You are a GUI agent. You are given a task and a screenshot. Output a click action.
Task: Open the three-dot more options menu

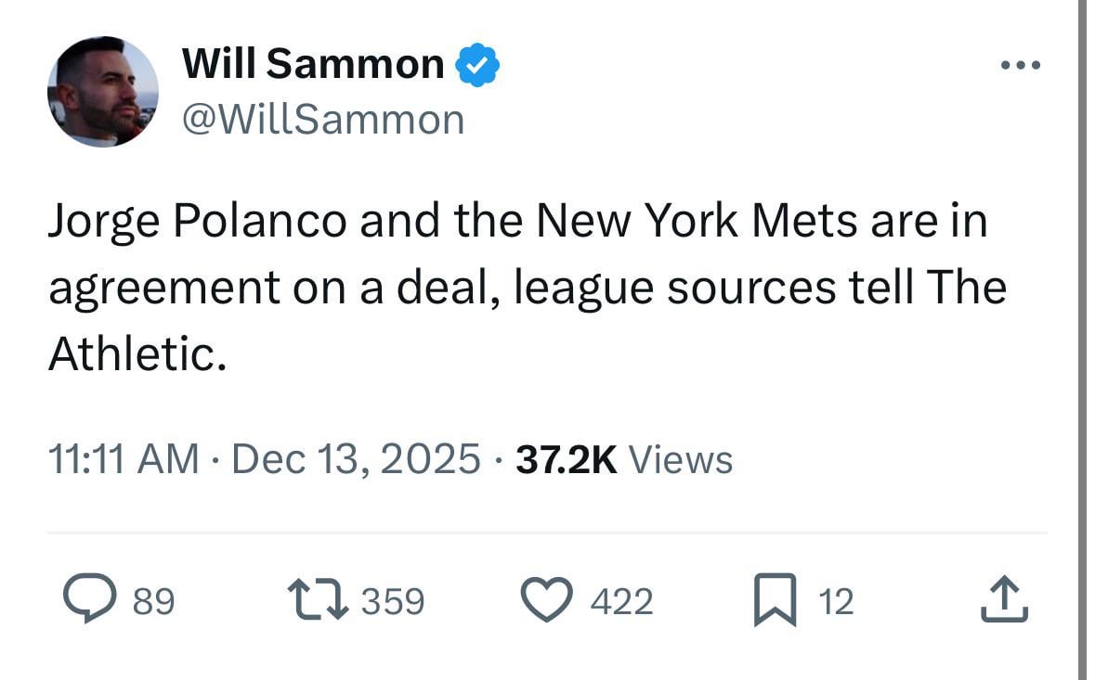tap(1022, 63)
